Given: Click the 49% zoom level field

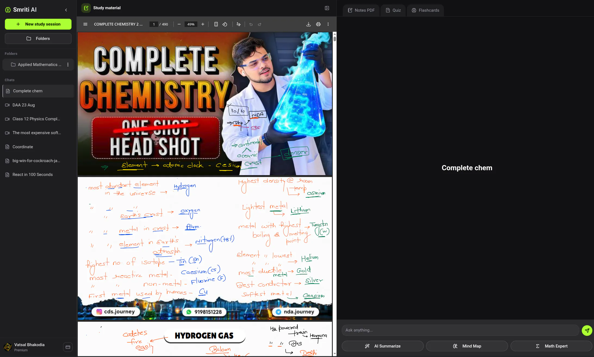Looking at the screenshot, I should pos(191,24).
